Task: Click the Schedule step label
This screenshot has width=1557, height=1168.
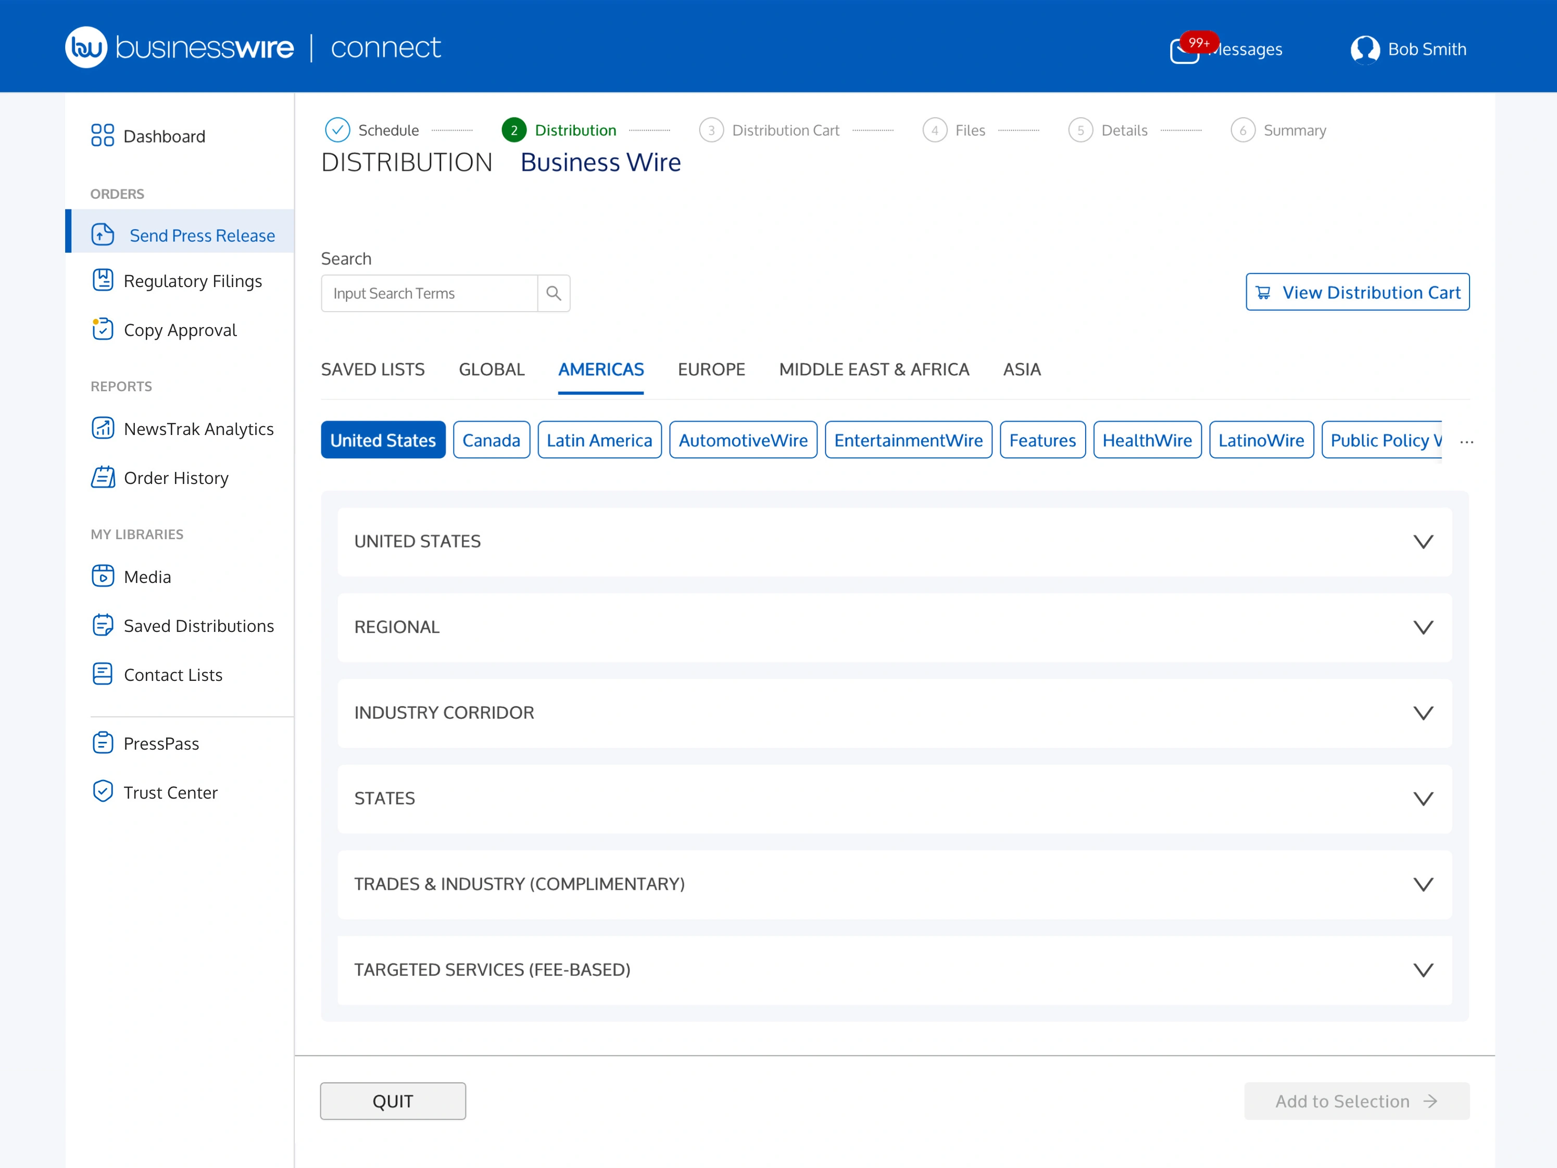Action: coord(388,130)
